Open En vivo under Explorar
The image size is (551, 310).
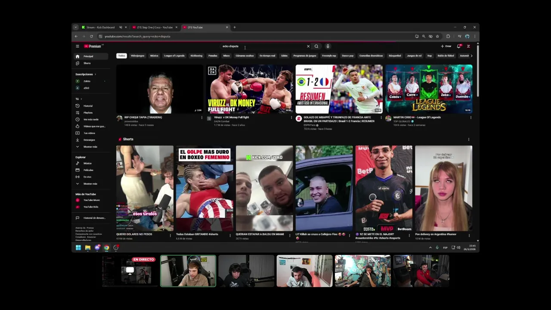click(91, 177)
